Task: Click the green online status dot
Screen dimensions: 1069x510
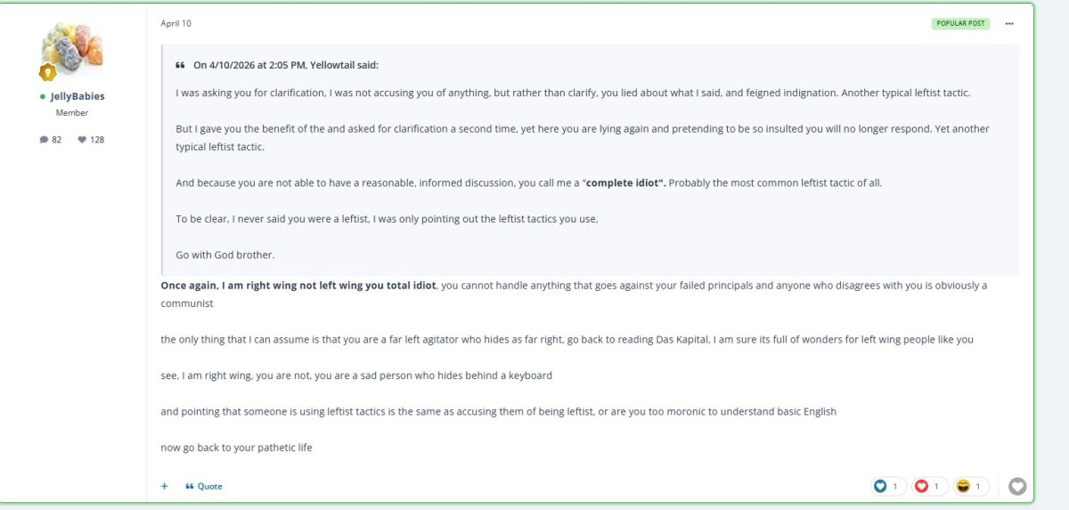Action: [x=42, y=96]
